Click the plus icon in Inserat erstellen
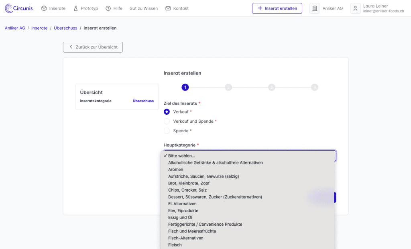 [260, 8]
